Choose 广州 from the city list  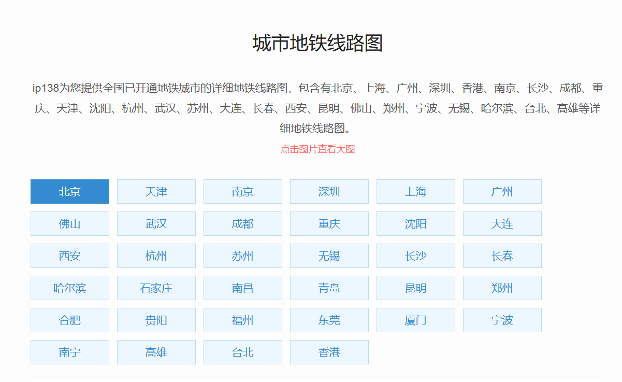coord(502,192)
